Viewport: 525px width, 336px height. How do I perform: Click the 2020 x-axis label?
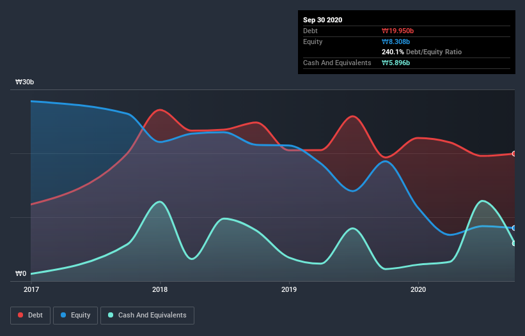point(418,289)
